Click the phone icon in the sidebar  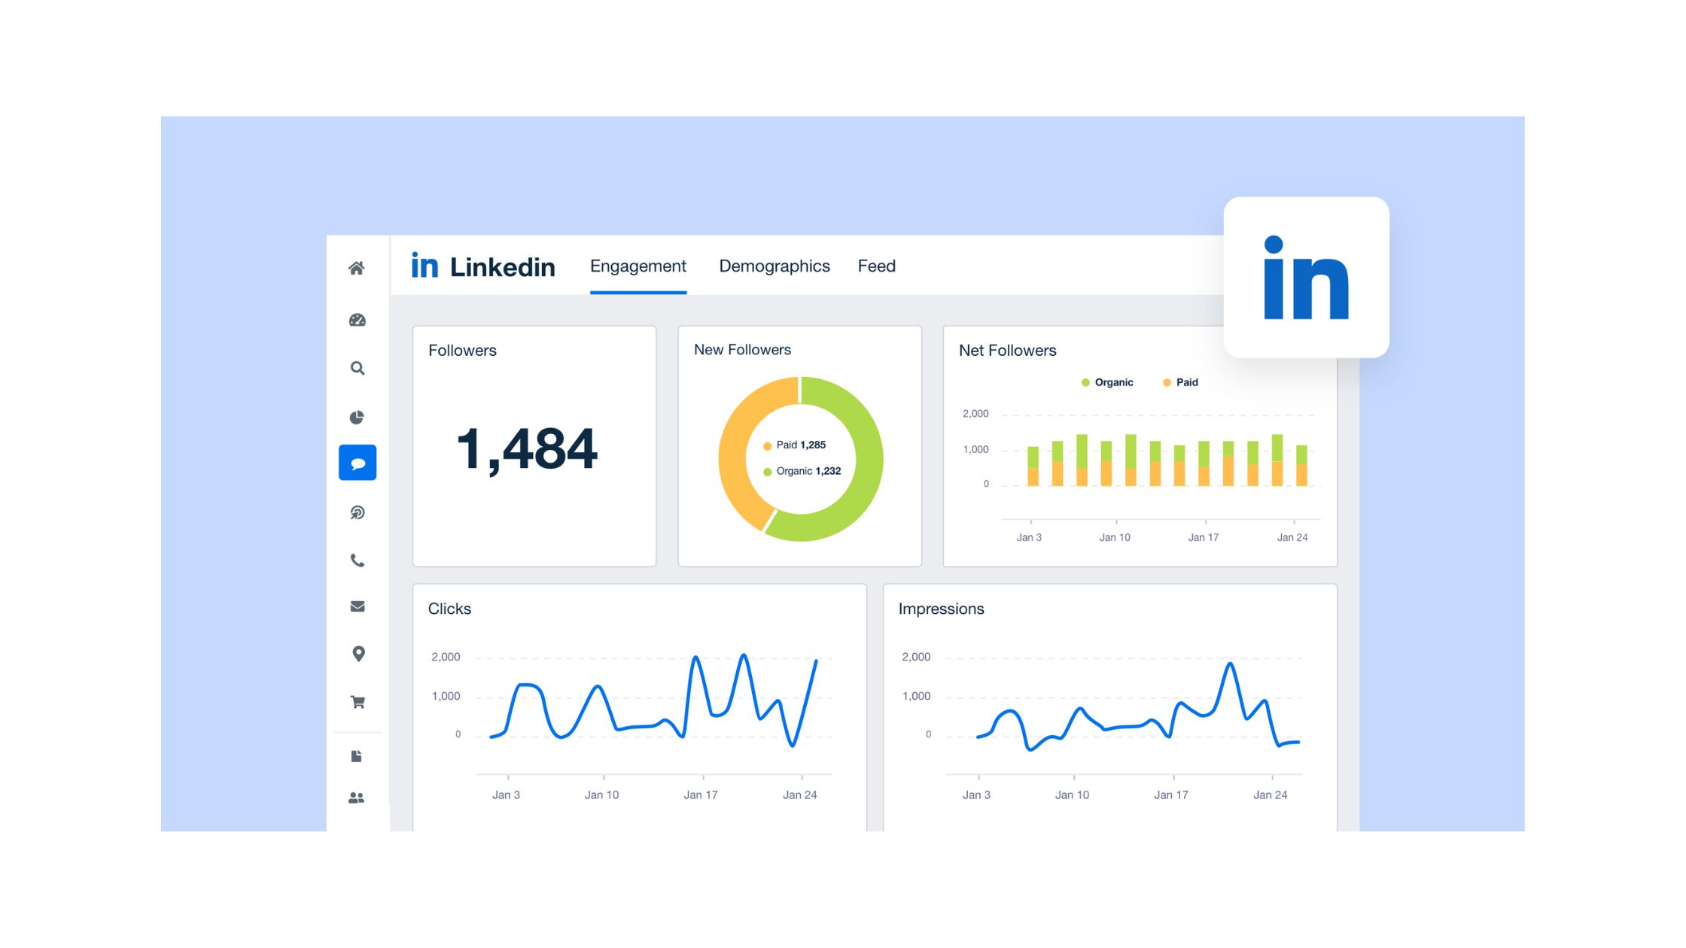click(358, 560)
